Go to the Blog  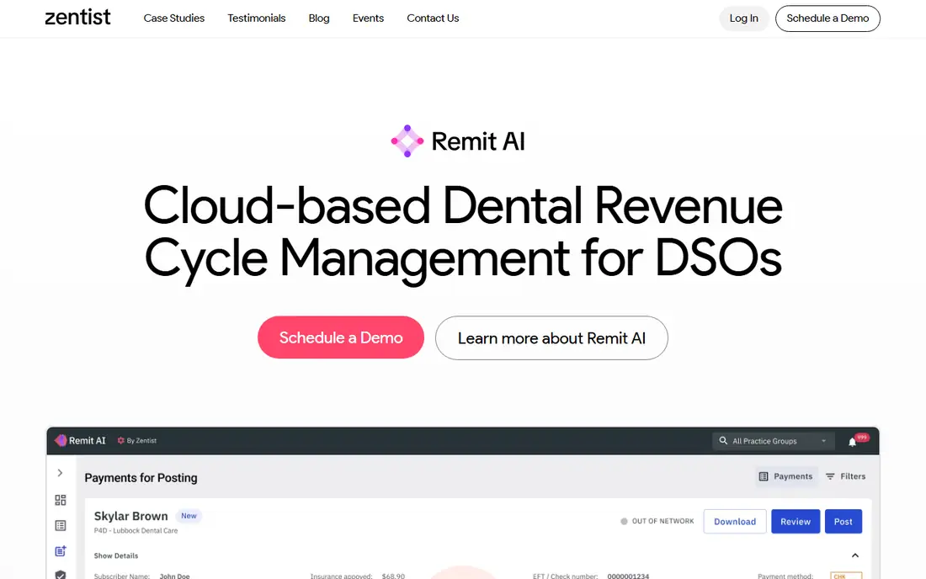pyautogui.click(x=319, y=19)
